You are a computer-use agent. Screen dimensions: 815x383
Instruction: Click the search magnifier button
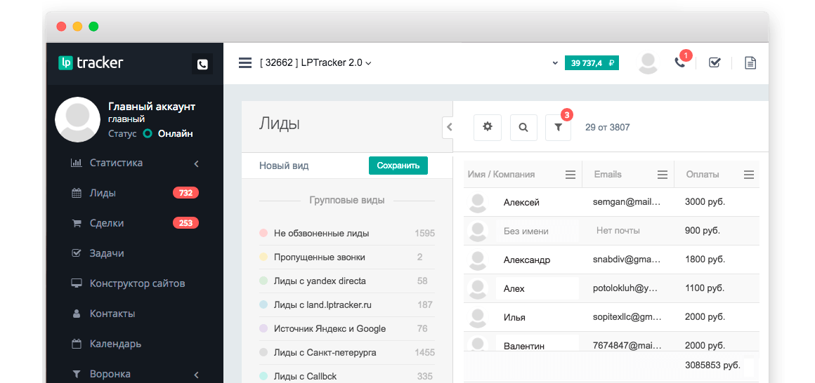pyautogui.click(x=523, y=127)
